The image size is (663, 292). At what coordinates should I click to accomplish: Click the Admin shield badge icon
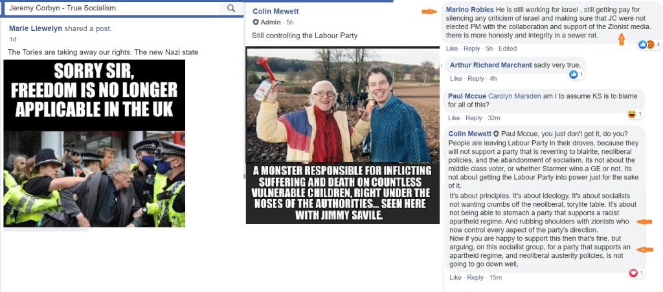click(x=255, y=23)
